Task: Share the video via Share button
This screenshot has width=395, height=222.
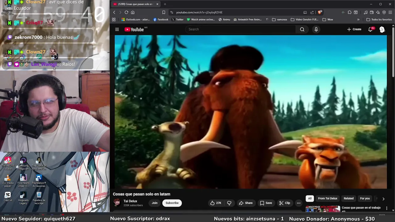Action: point(246,203)
